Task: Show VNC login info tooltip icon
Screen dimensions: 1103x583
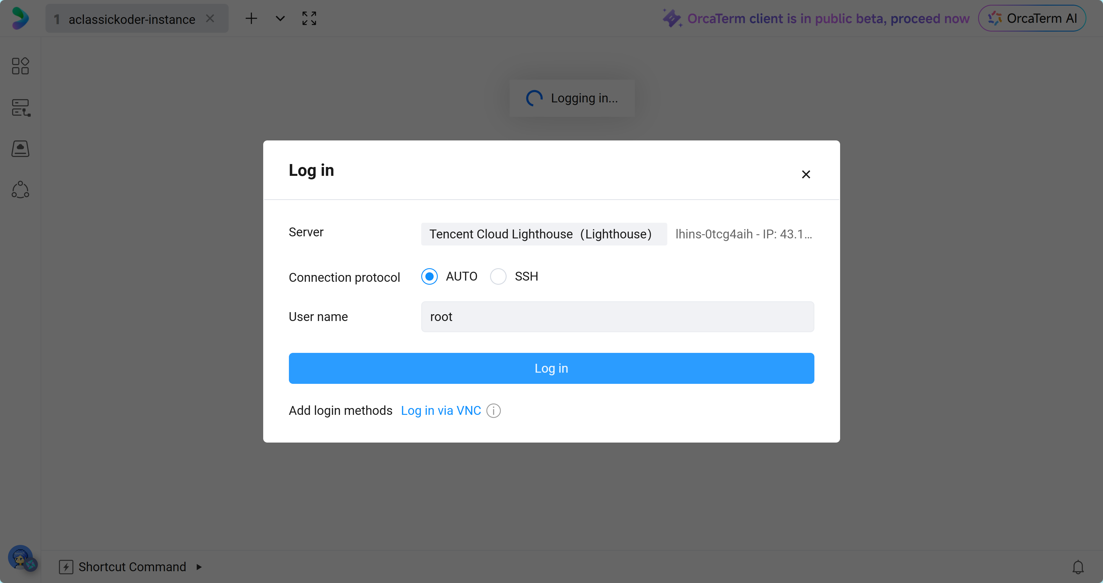Action: [x=494, y=411]
